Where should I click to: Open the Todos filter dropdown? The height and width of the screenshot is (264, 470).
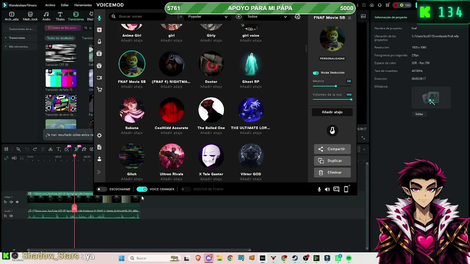[267, 16]
